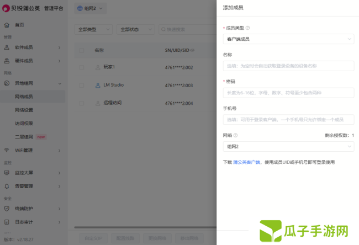Click the 密码 input field
Screen dimensions: 359x245
point(288,93)
